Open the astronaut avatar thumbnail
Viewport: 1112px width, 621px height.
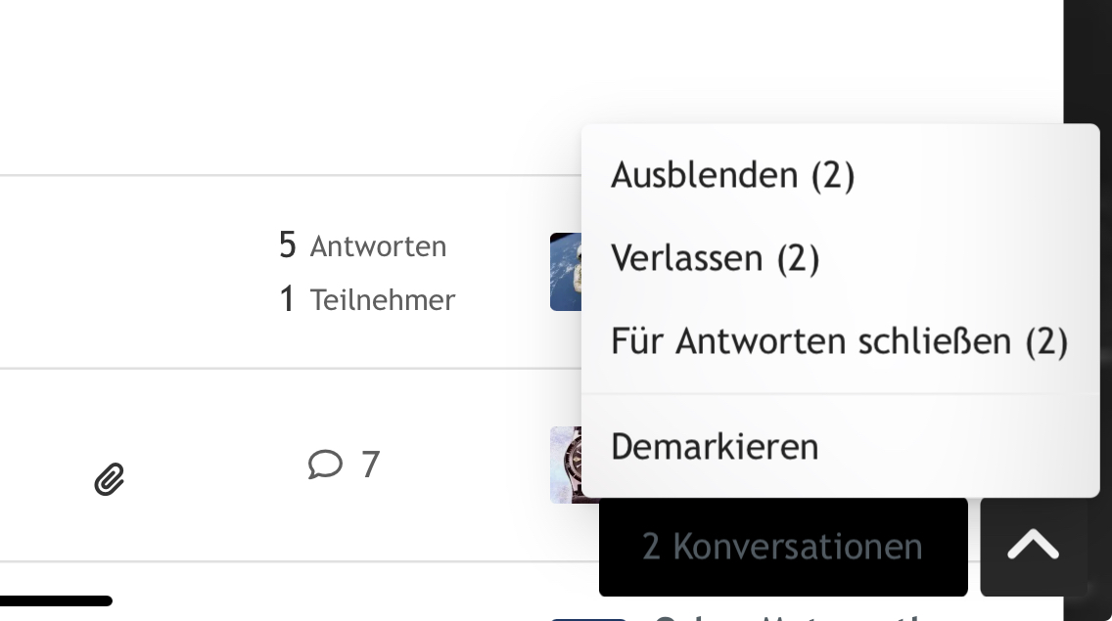click(x=566, y=272)
